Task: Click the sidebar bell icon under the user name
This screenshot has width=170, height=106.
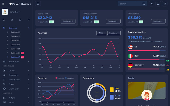Action: point(12,20)
